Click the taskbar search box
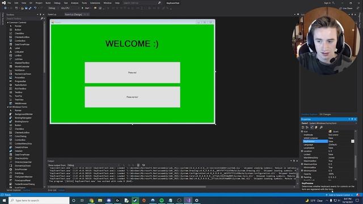Image resolution: width=363 pixels, height=204 pixels. (39, 200)
